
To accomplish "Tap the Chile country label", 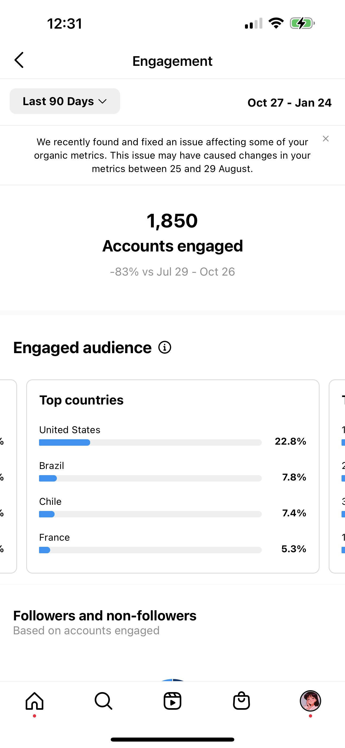I will click(50, 501).
